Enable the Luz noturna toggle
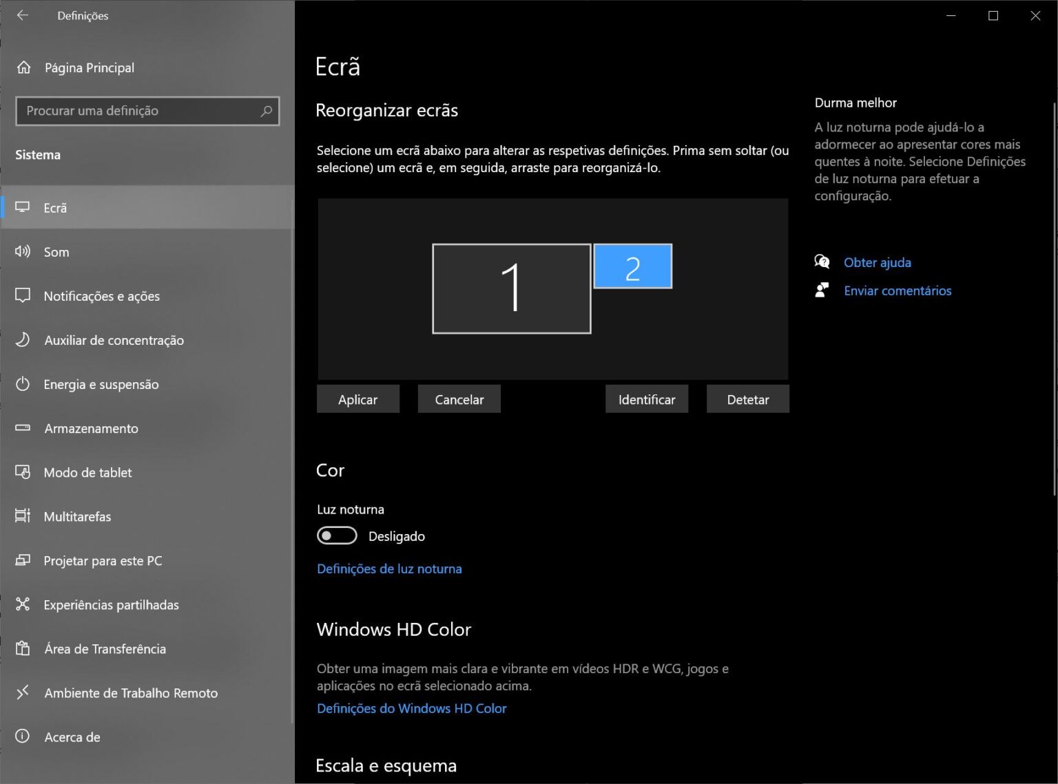This screenshot has height=784, width=1058. tap(336, 535)
